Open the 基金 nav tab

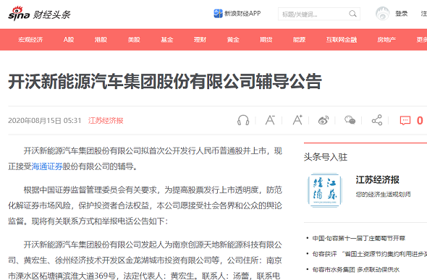click(167, 40)
